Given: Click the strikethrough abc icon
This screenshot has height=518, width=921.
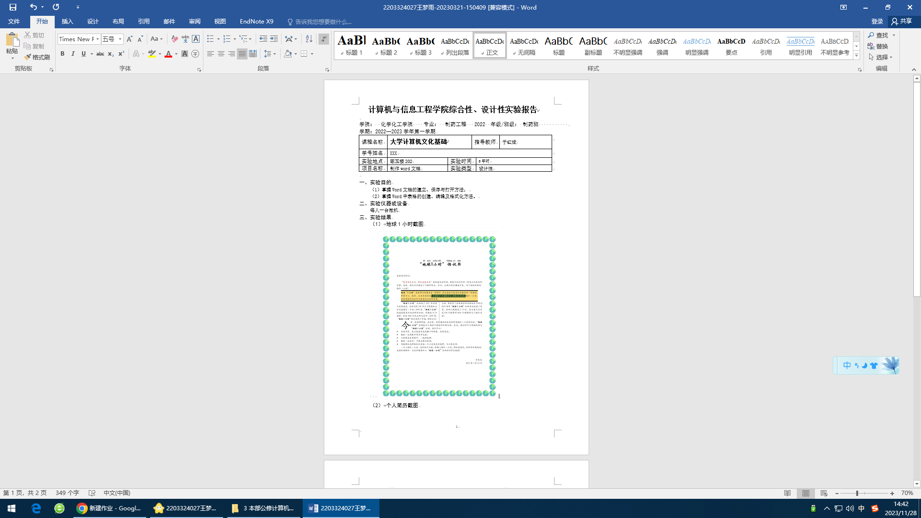Looking at the screenshot, I should [100, 54].
